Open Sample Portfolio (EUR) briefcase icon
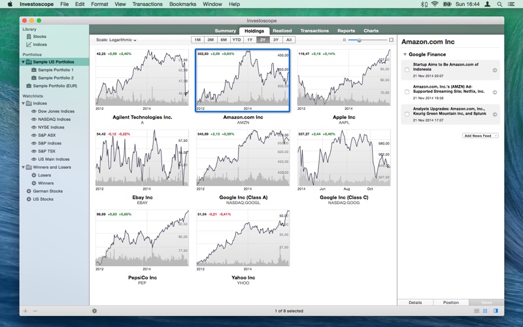 29,86
